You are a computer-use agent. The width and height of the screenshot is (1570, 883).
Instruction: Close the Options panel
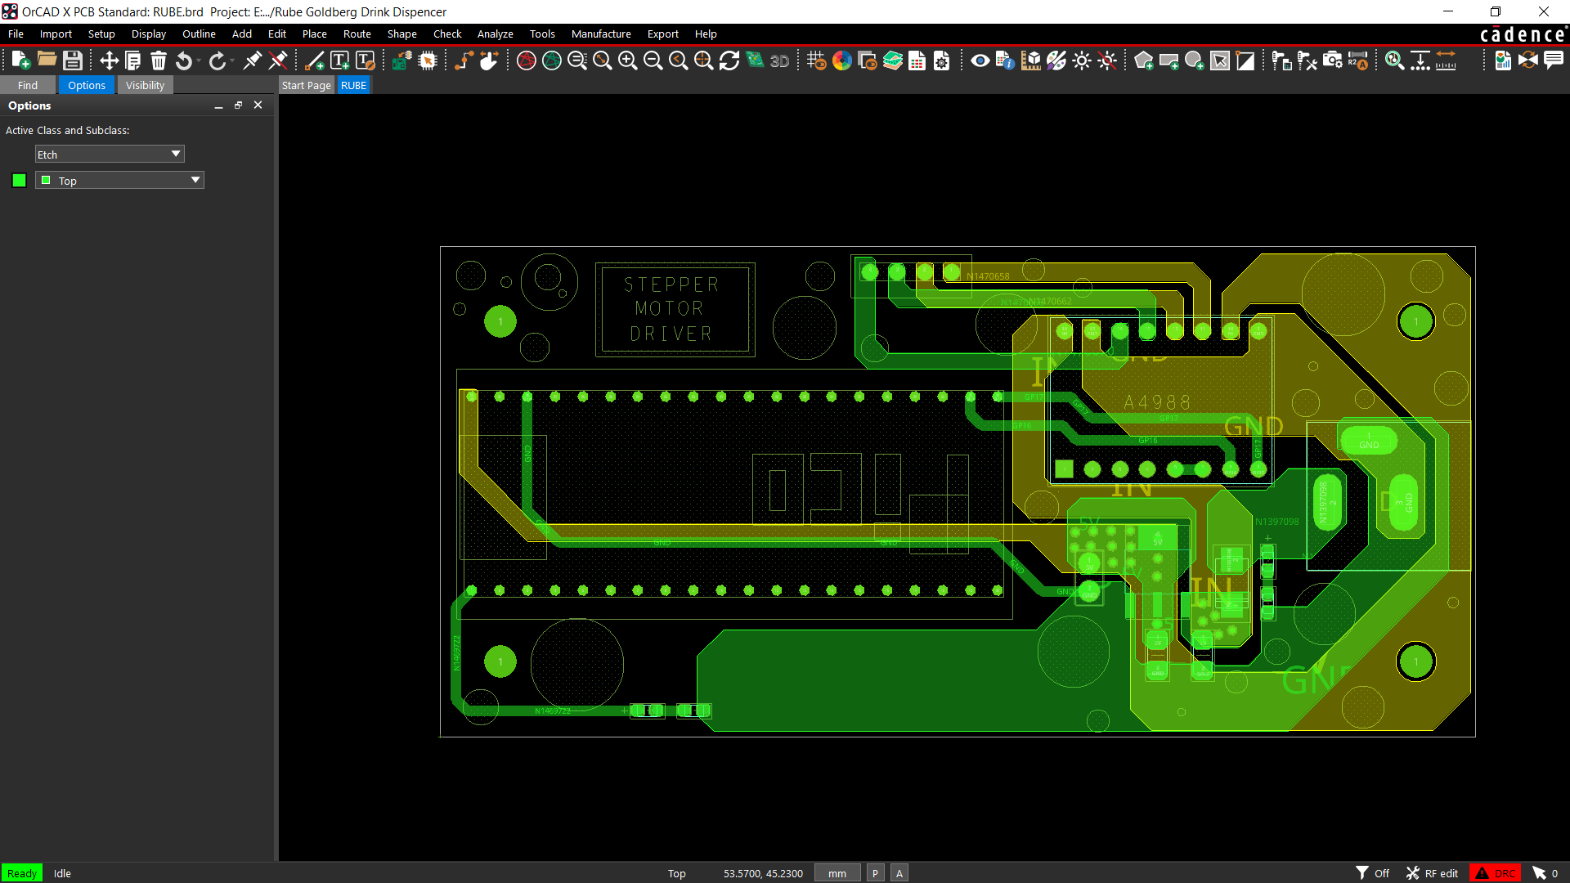click(x=258, y=105)
